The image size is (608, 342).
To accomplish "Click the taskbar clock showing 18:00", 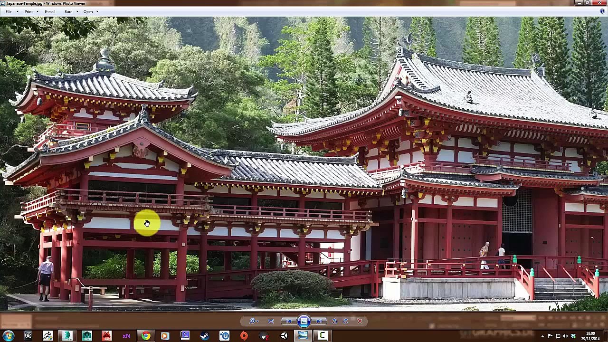I will coord(590,336).
